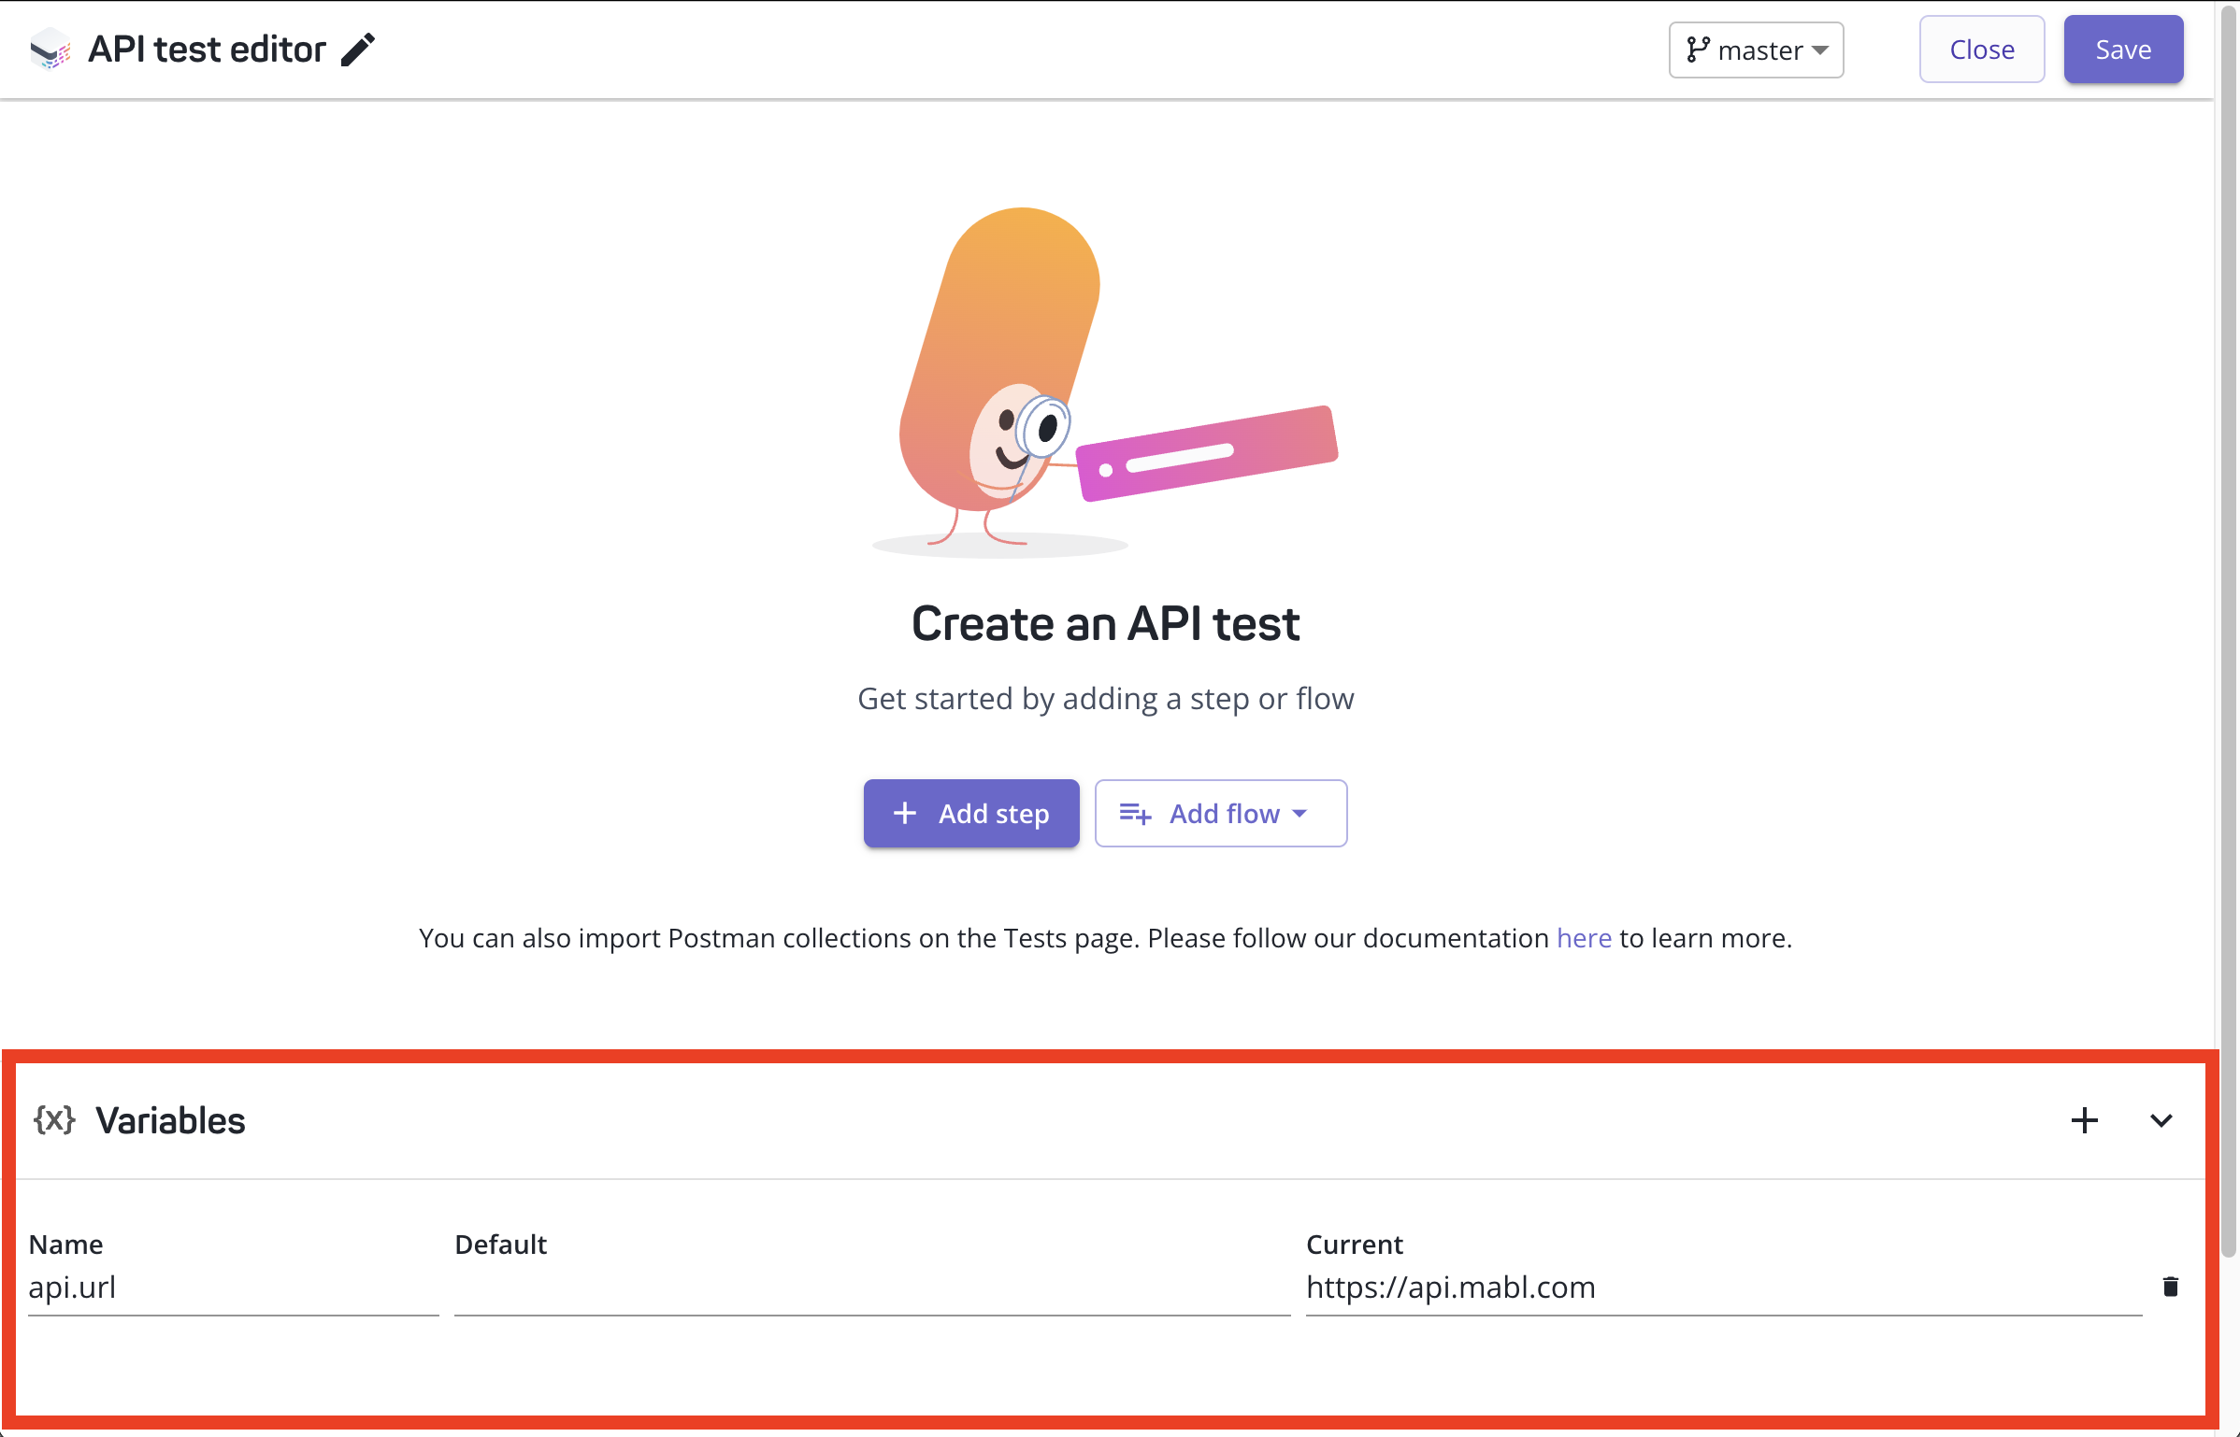The width and height of the screenshot is (2240, 1437).
Task: Click the mabl logo icon
Action: [50, 49]
